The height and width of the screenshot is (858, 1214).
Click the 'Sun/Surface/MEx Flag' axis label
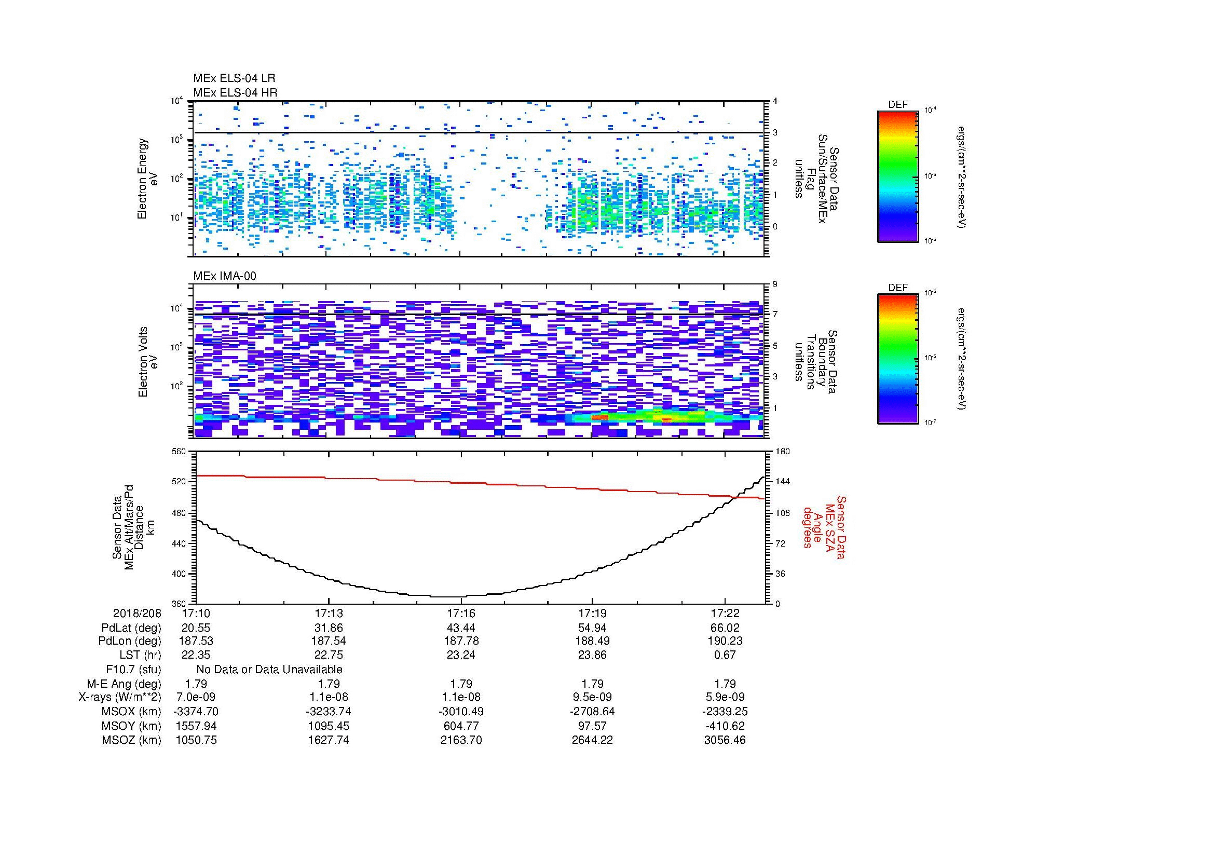tap(816, 179)
